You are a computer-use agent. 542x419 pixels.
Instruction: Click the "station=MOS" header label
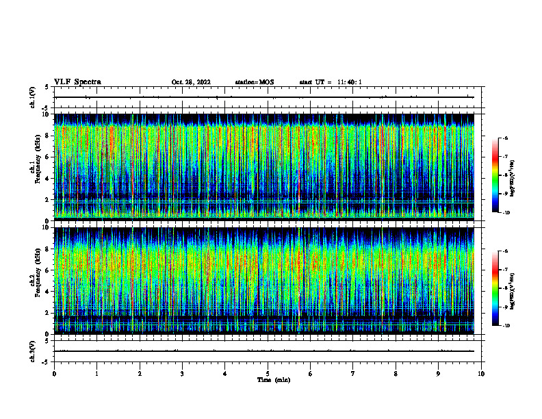[x=255, y=82]
